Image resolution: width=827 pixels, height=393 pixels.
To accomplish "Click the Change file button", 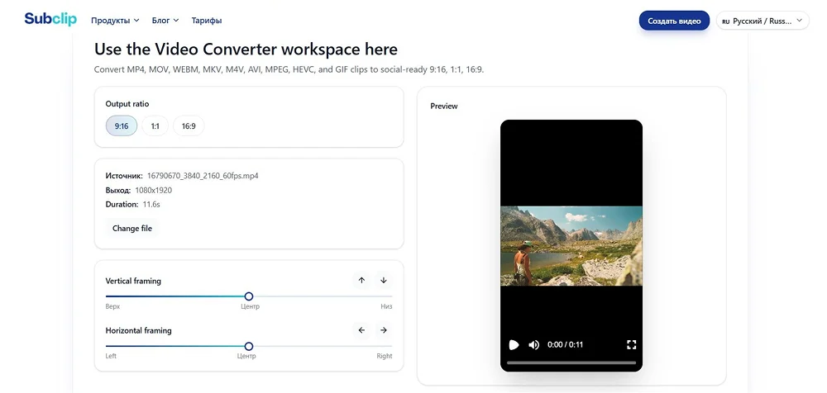I will click(132, 228).
